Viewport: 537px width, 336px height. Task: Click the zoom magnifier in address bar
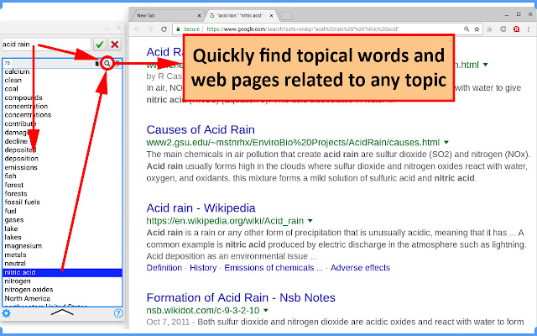[467, 29]
